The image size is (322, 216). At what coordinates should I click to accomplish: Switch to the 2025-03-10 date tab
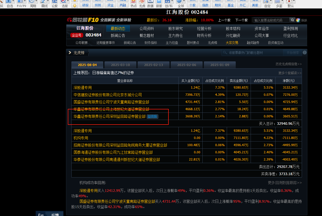tap(120, 65)
